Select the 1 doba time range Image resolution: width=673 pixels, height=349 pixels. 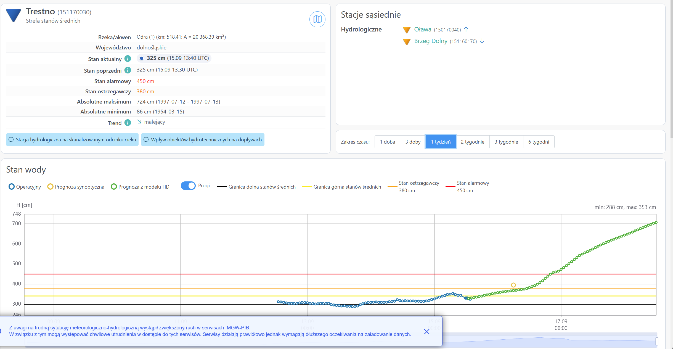[x=387, y=142]
